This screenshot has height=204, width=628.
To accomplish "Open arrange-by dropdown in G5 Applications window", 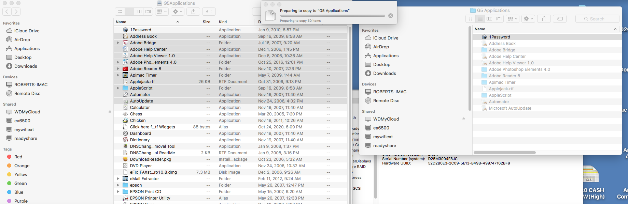I will click(x=513, y=19).
